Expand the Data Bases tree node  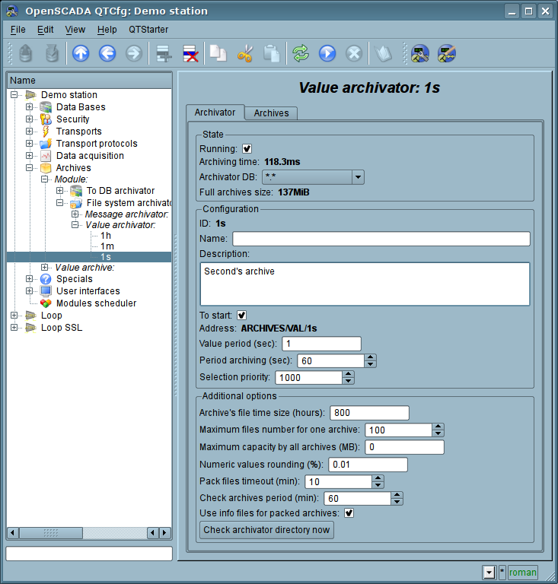pos(29,107)
